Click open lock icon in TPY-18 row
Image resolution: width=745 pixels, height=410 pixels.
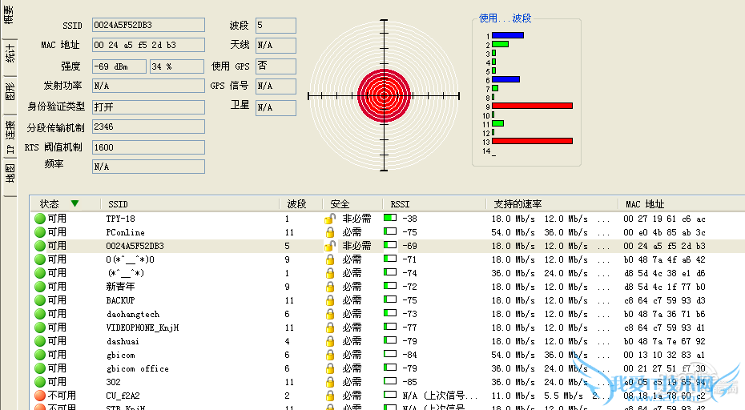coord(329,219)
